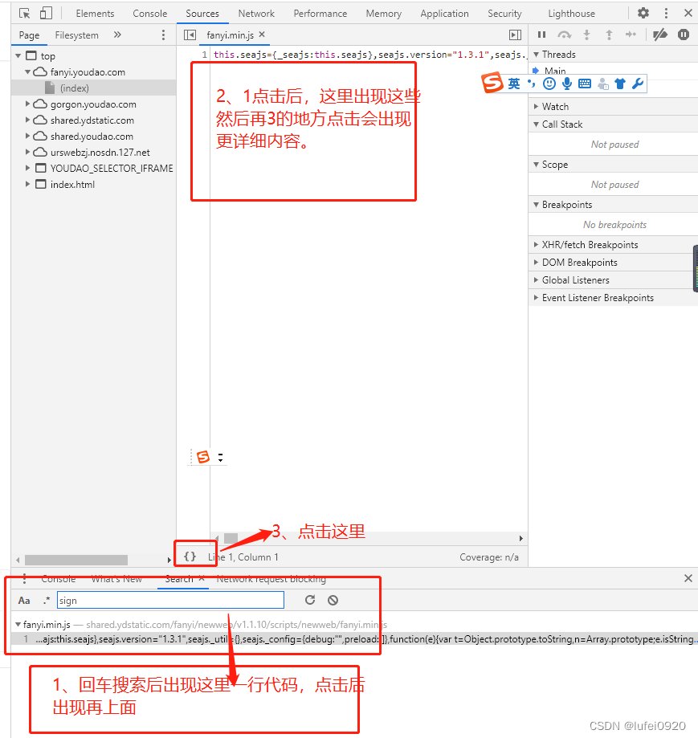The image size is (698, 738).
Task: Open the DevTools three-dot customize menu
Action: (666, 13)
